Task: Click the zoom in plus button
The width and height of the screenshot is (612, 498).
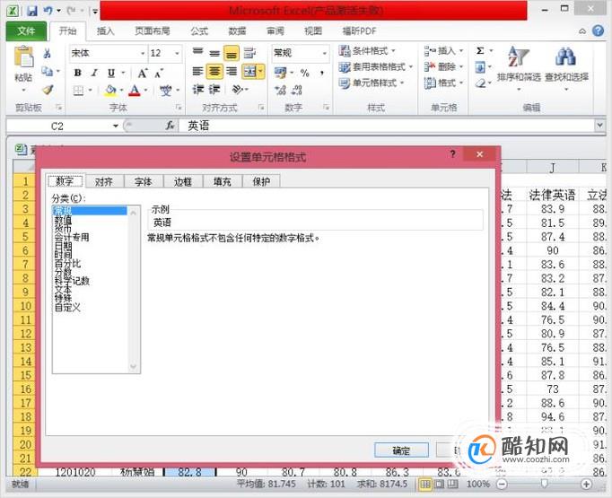Action: (585, 484)
